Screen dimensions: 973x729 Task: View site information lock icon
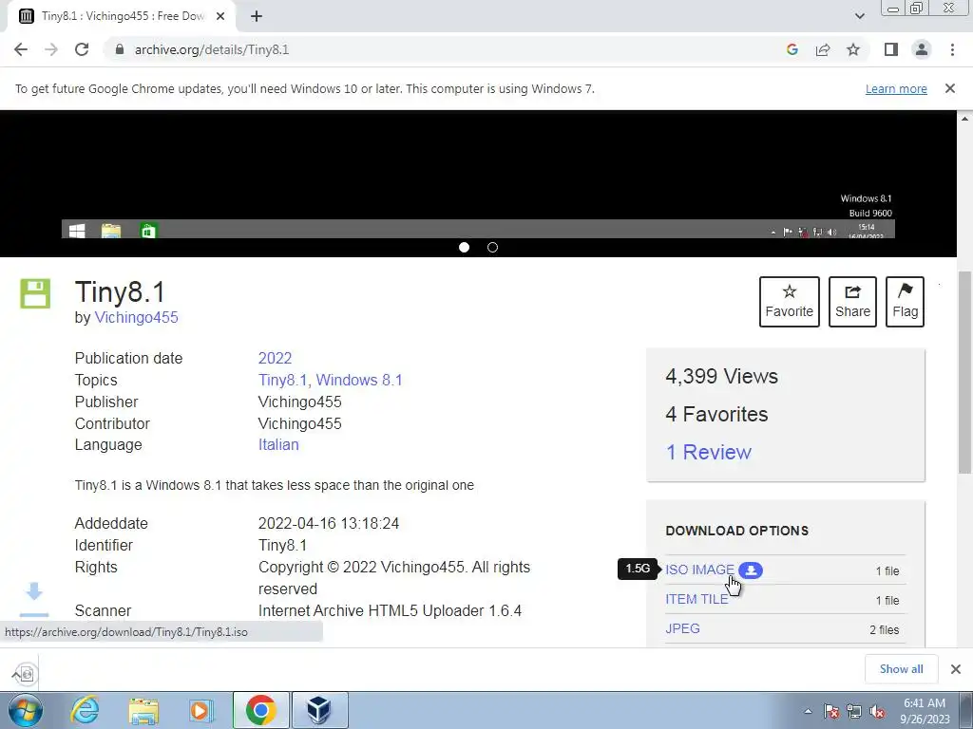(120, 49)
